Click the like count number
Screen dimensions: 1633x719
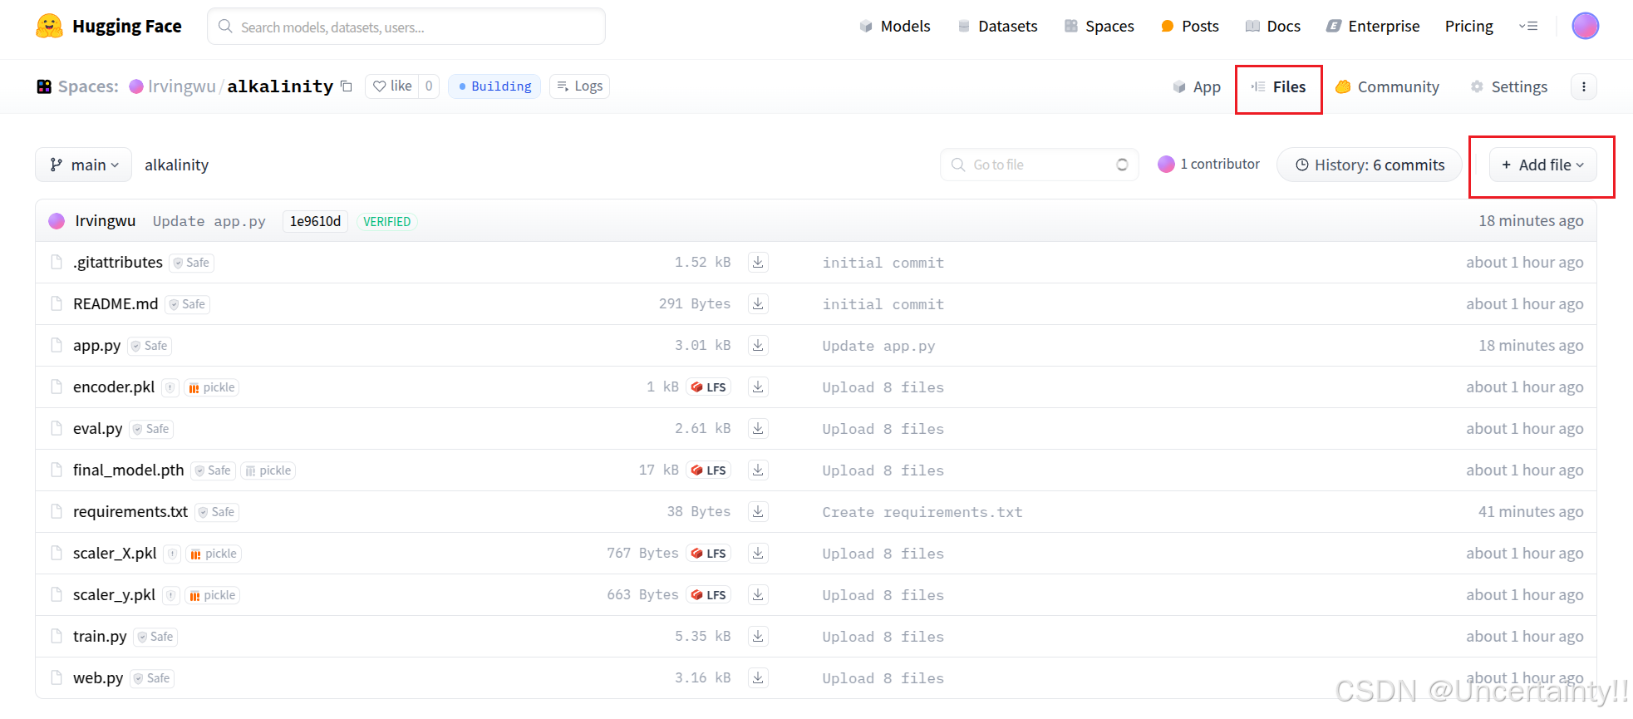point(429,86)
